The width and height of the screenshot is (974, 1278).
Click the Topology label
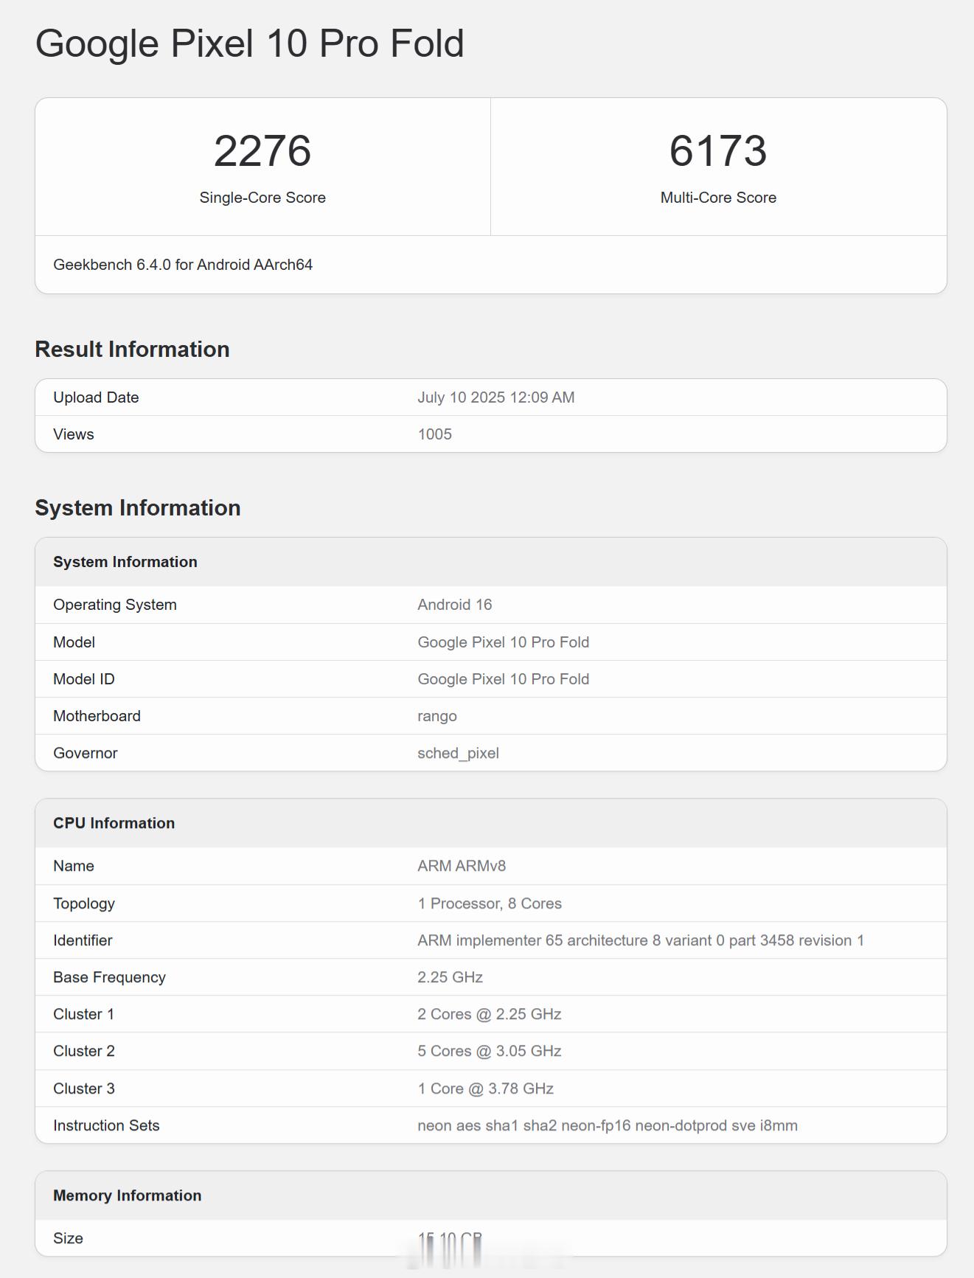coord(84,903)
